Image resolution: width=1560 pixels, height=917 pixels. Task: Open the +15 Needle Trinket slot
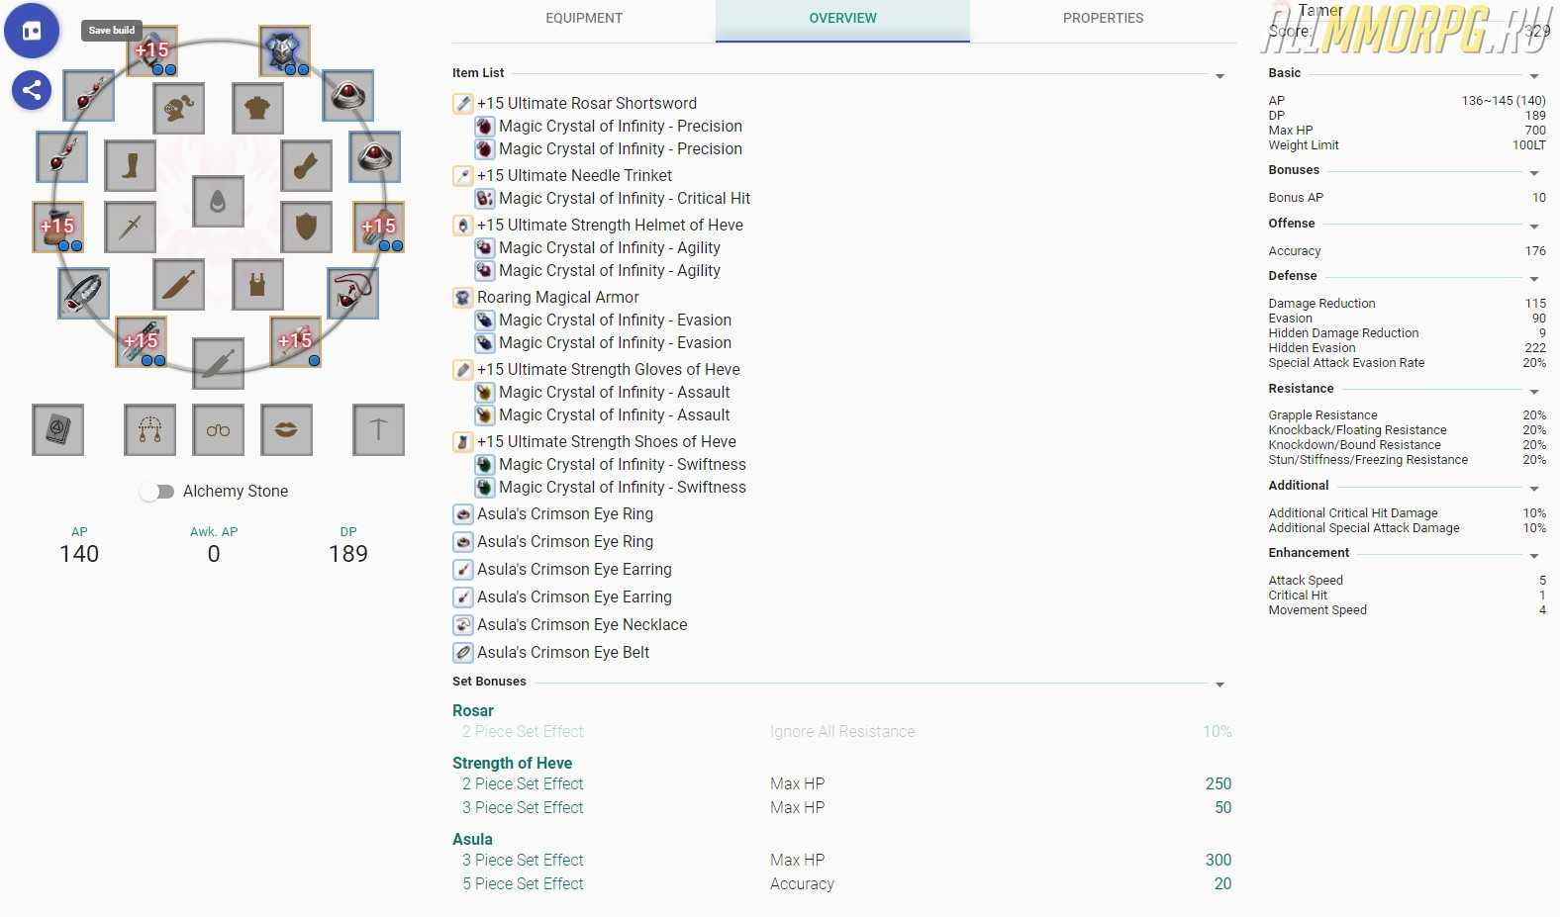pyautogui.click(x=295, y=341)
